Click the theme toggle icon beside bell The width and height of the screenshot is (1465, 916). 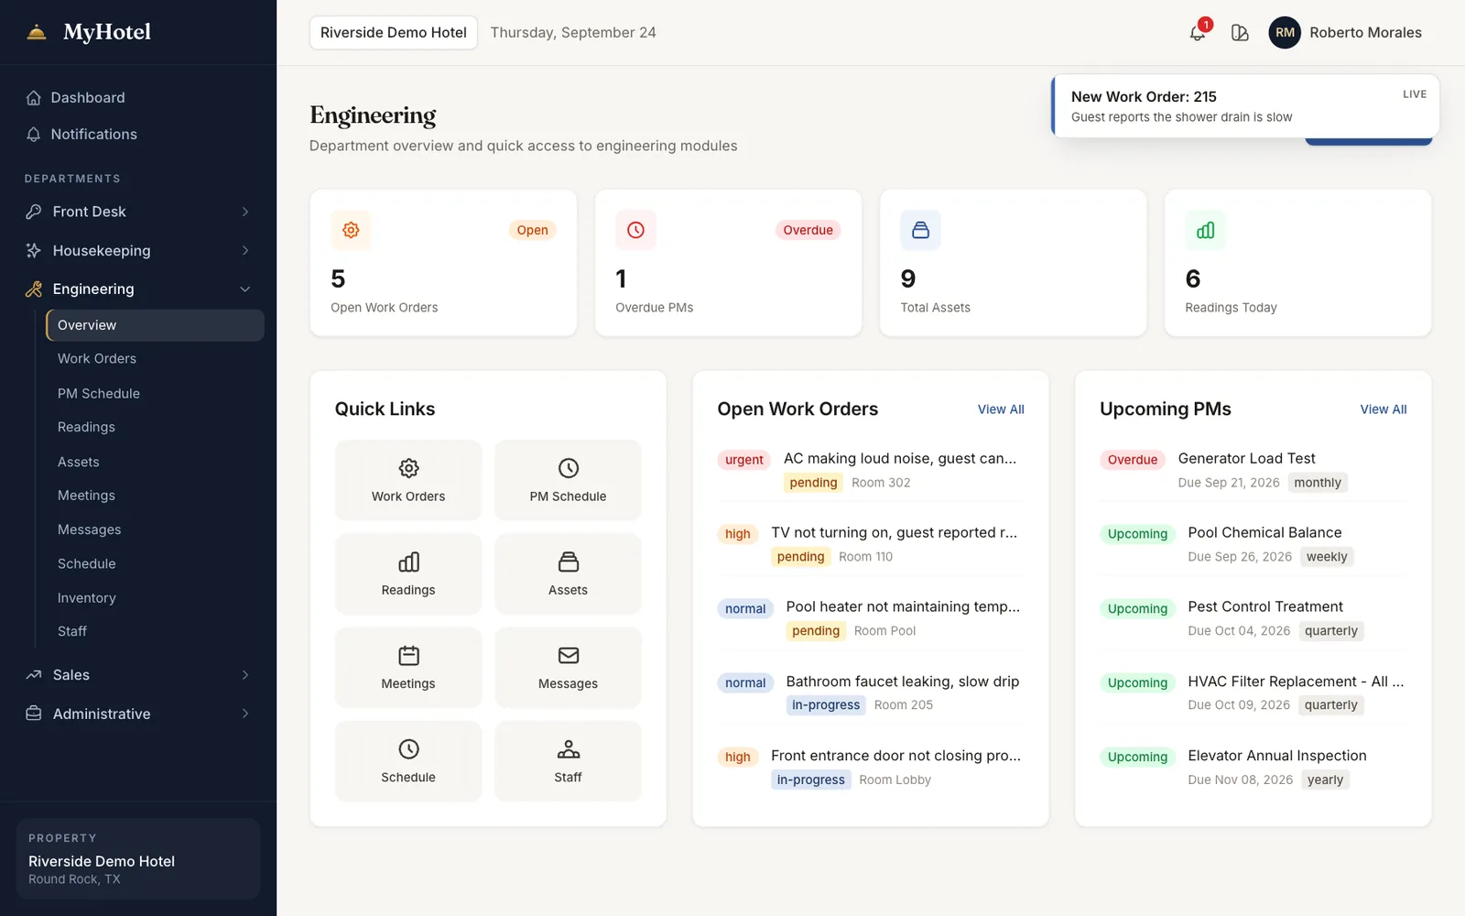1240,33
